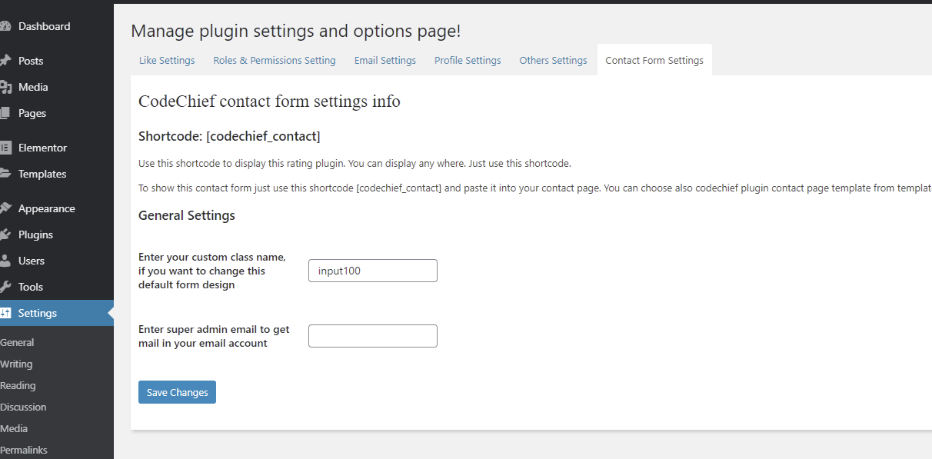
Task: Click 'Use this shortcode to display' description text
Action: (x=354, y=164)
